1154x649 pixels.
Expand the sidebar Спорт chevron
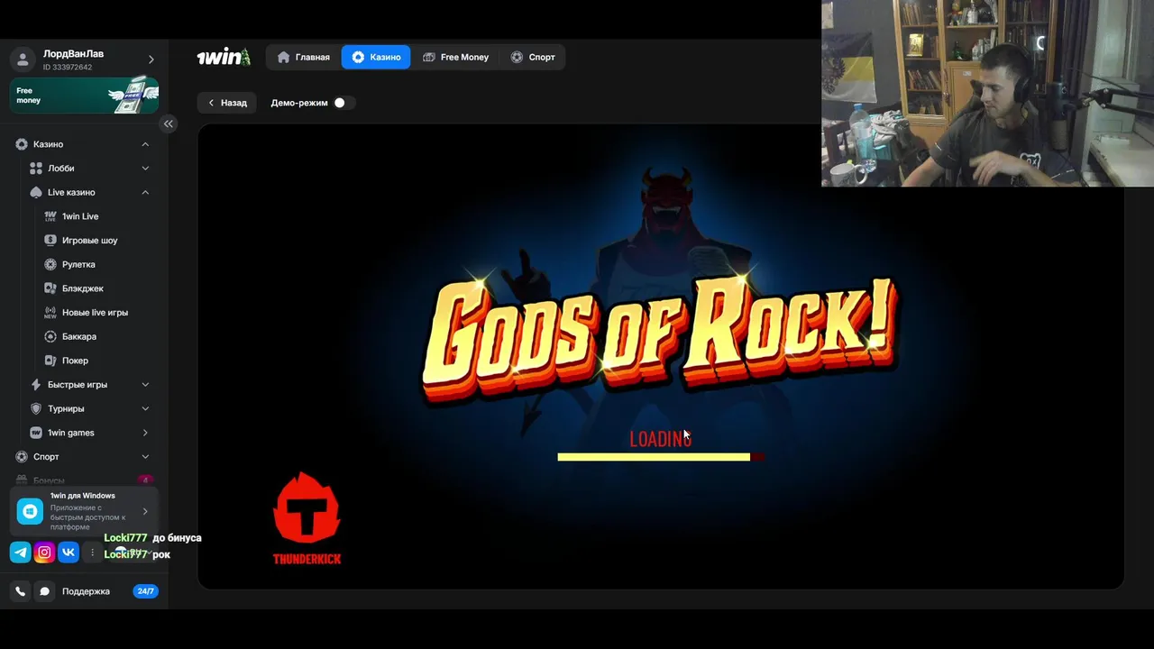click(145, 457)
